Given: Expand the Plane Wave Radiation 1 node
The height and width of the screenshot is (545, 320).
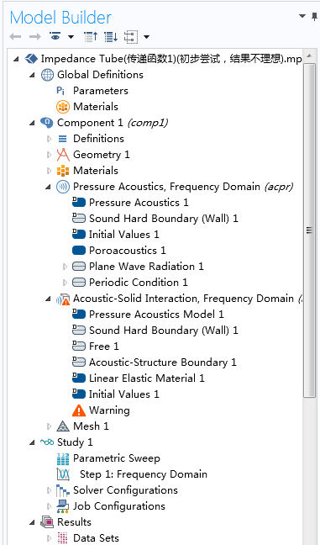Looking at the screenshot, I should tap(65, 267).
